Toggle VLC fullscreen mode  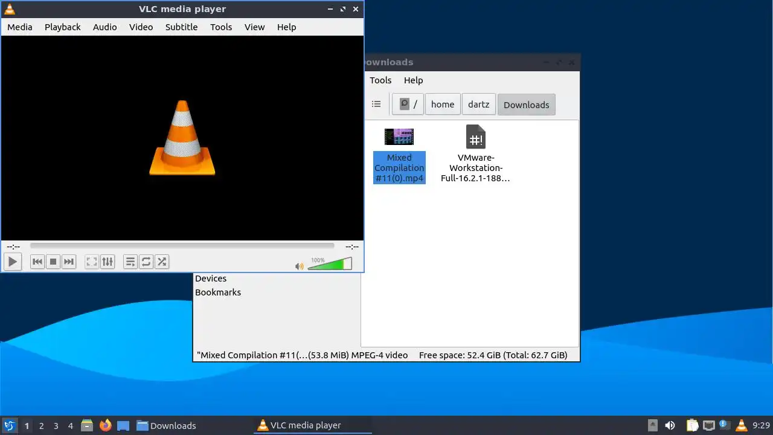coord(91,262)
